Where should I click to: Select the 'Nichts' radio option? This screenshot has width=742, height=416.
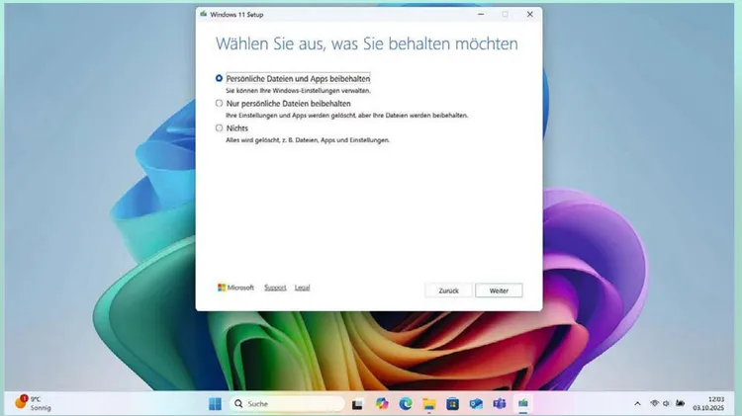click(x=219, y=128)
